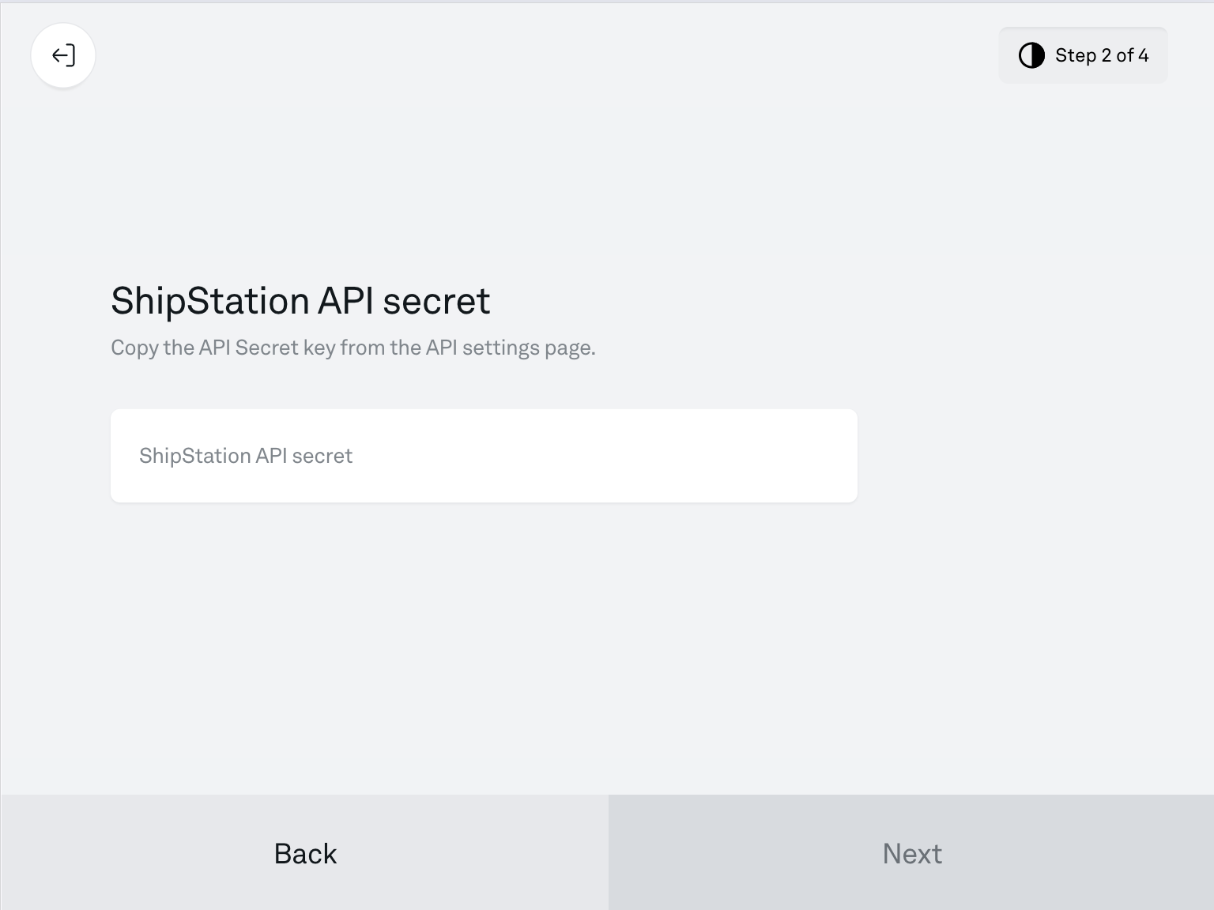Click the placeholder text inside the secret field
This screenshot has width=1214, height=910.
(x=246, y=456)
